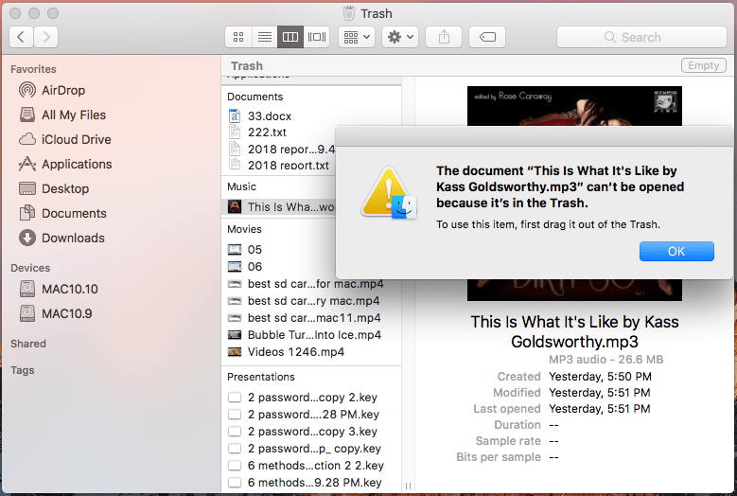Open Downloads folder in sidebar
Image resolution: width=737 pixels, height=496 pixels.
[73, 238]
